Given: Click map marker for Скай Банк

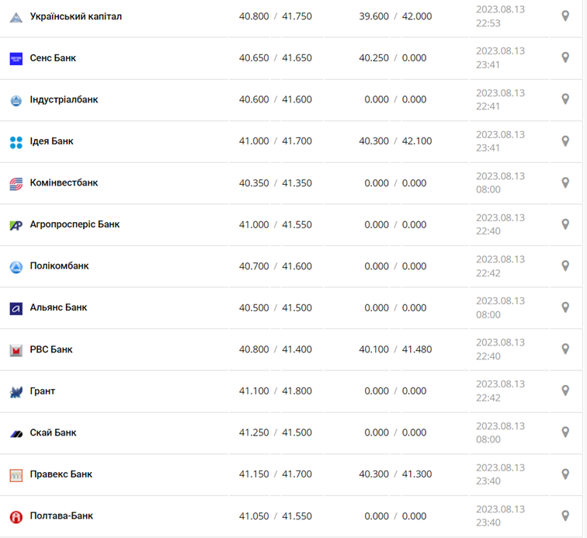Looking at the screenshot, I should 565,432.
